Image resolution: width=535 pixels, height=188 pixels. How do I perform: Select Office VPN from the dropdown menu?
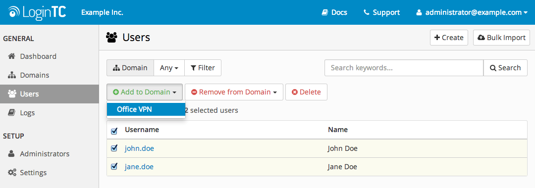pyautogui.click(x=146, y=109)
